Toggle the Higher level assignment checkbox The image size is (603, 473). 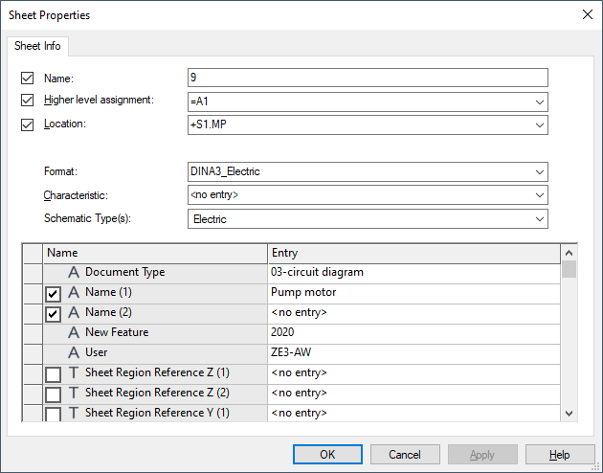pyautogui.click(x=28, y=101)
